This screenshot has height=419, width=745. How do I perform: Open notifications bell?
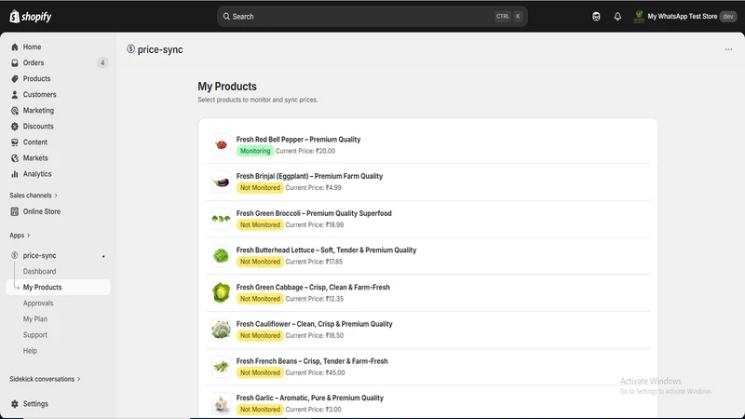pos(617,17)
